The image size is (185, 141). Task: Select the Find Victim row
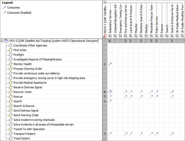coord(20,50)
